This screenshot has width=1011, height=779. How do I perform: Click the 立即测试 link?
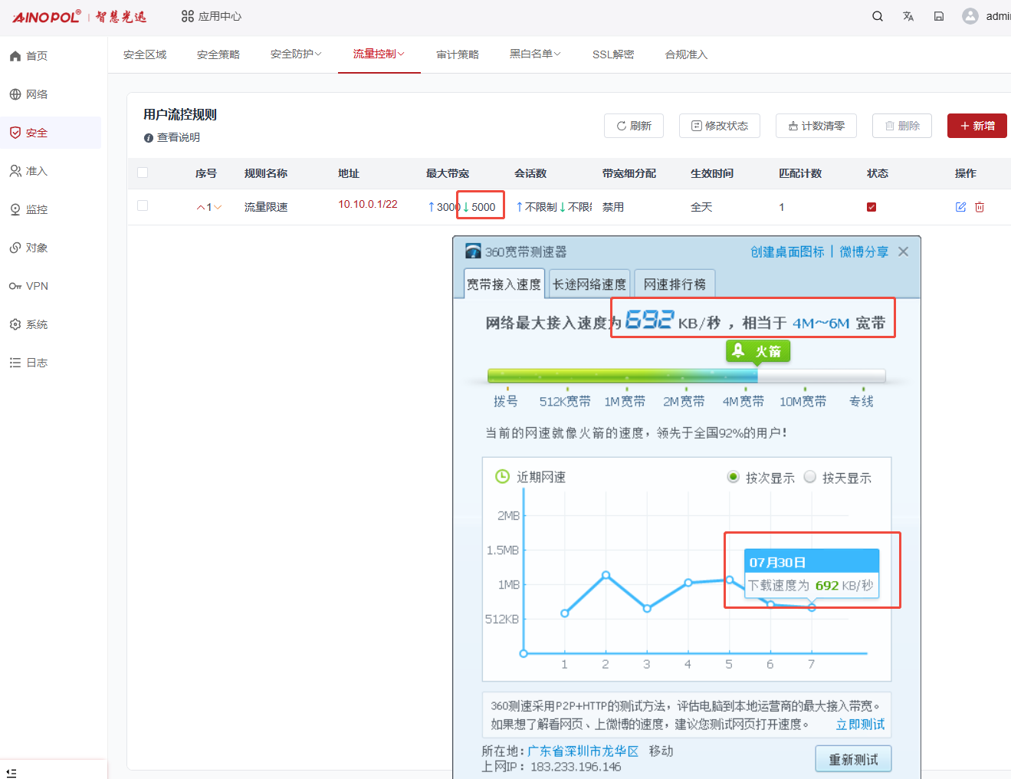pyautogui.click(x=860, y=724)
